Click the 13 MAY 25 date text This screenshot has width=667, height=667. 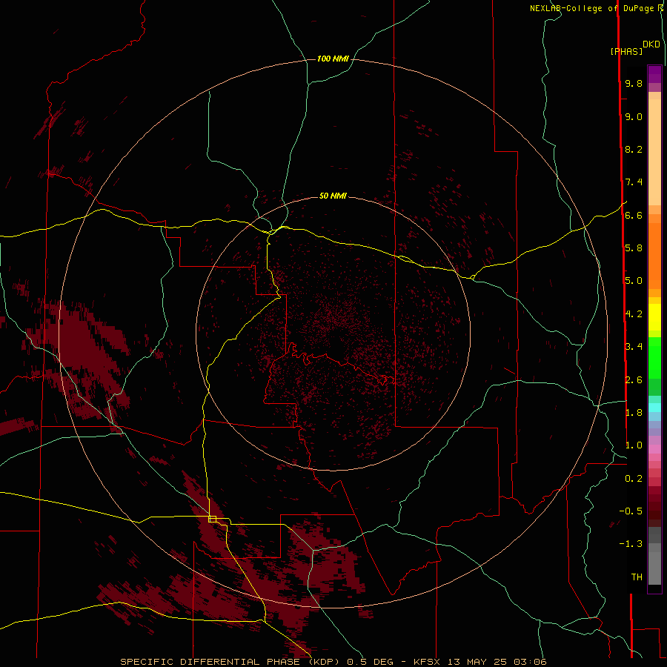pyautogui.click(x=477, y=662)
